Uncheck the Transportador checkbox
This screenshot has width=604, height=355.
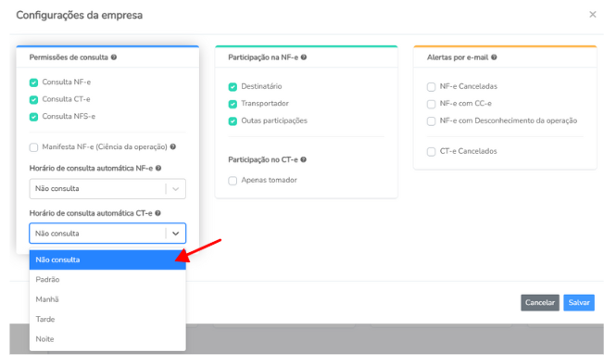point(233,104)
